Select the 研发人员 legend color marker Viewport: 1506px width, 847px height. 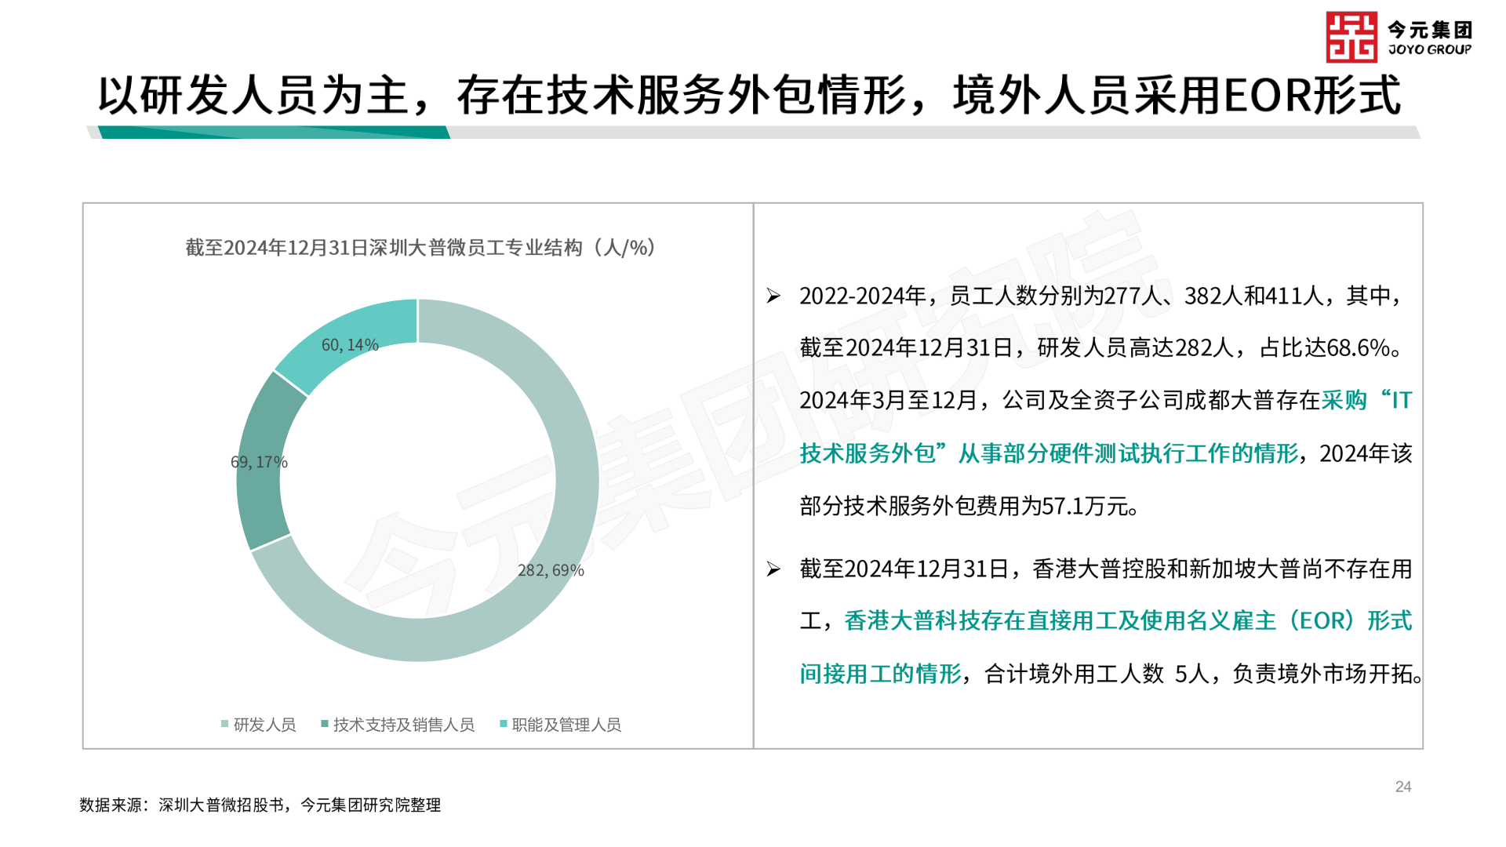[225, 724]
